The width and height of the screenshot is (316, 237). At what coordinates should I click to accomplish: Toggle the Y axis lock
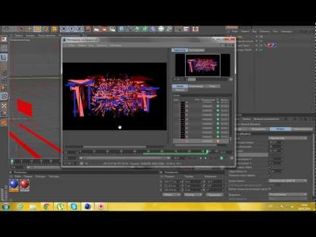coord(72,29)
